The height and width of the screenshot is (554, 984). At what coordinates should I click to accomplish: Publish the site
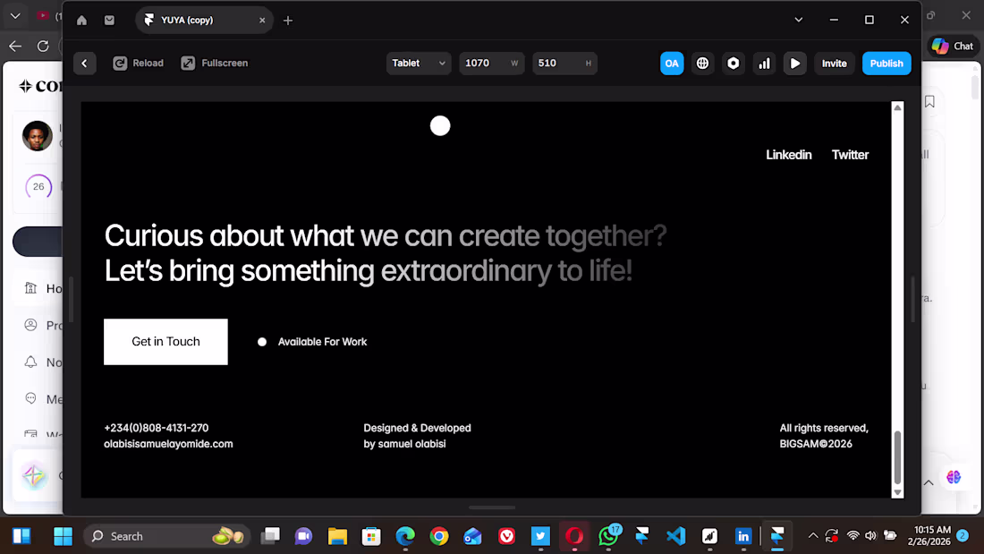(886, 64)
